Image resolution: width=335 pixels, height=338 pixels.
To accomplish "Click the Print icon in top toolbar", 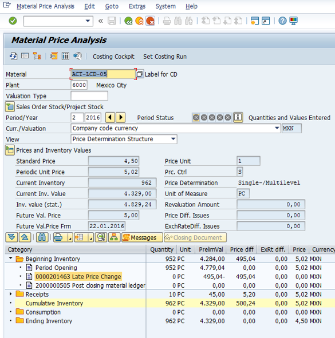I will pos(167,21).
